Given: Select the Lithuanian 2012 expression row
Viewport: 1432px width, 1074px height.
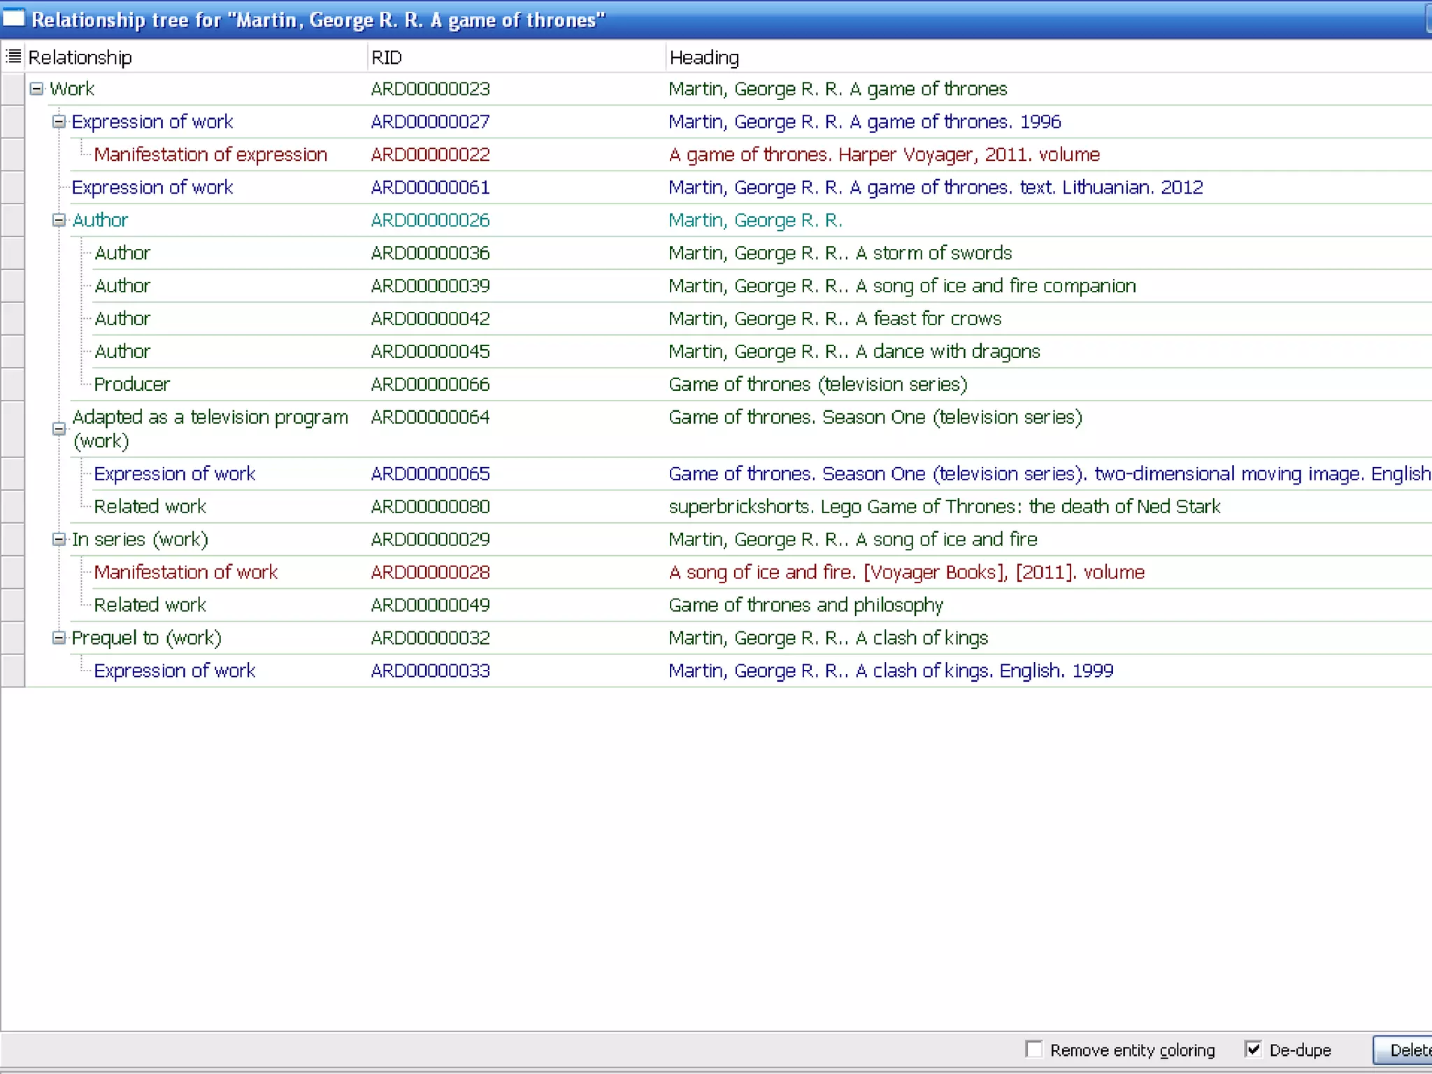Looking at the screenshot, I should point(935,187).
